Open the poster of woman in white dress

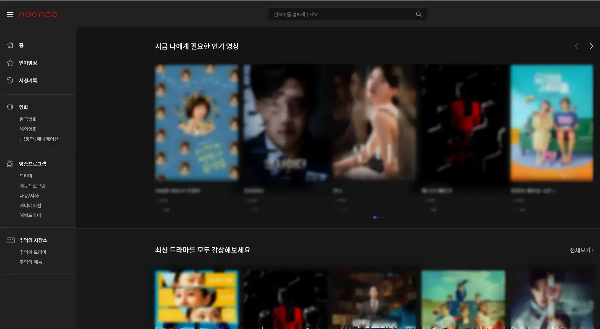(374, 123)
